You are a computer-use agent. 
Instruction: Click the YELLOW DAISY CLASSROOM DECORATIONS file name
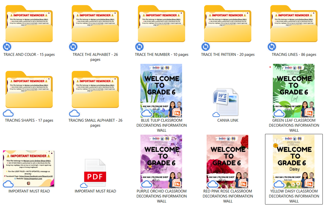tap(294, 196)
